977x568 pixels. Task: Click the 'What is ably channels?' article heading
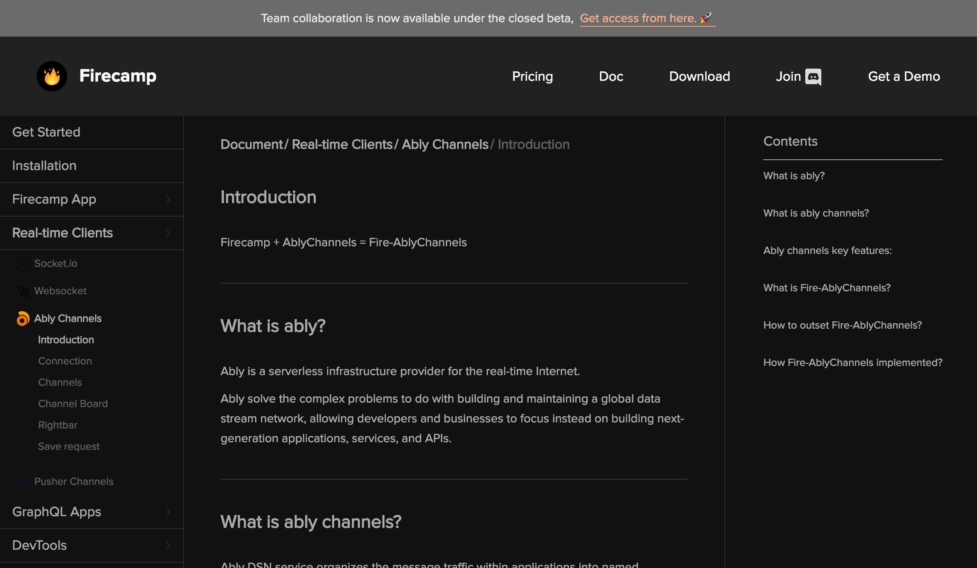tap(311, 522)
